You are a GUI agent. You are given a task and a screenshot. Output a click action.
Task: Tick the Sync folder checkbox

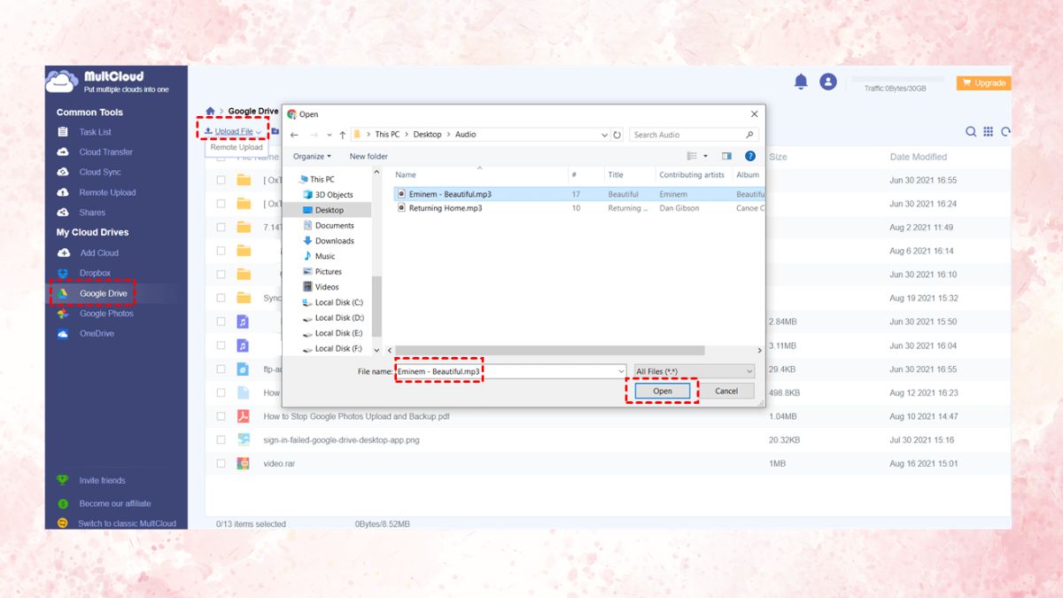pyautogui.click(x=221, y=298)
